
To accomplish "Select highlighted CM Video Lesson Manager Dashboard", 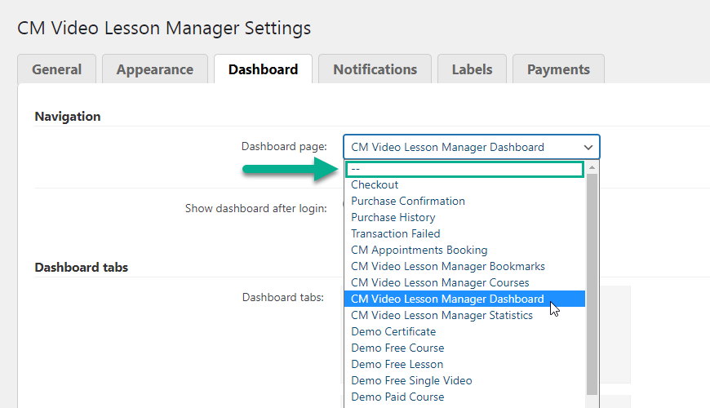I will point(464,299).
